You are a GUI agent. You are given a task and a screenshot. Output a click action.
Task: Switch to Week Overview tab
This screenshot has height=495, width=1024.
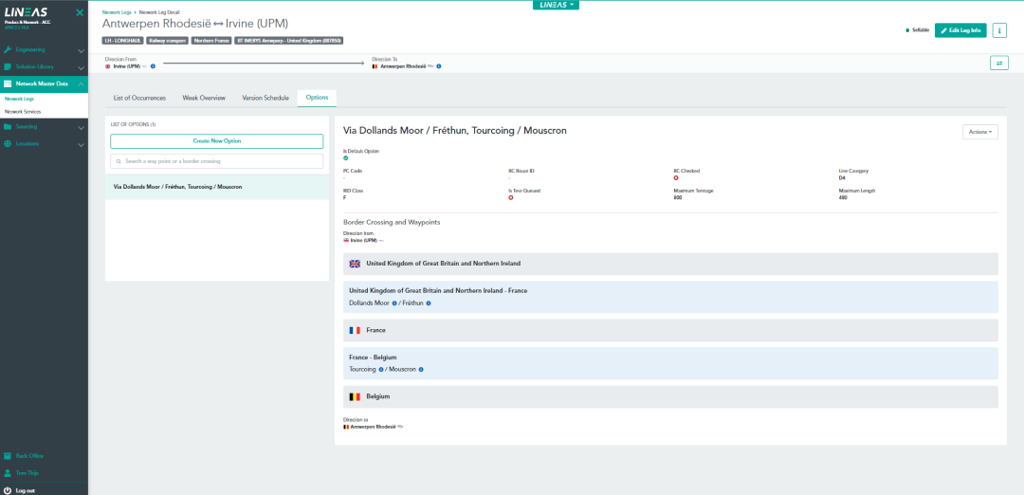click(x=204, y=98)
